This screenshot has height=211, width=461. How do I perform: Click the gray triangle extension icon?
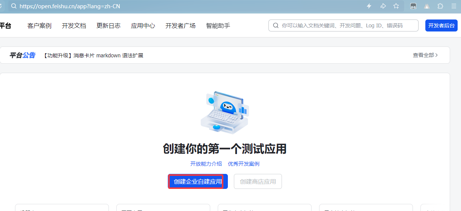pyautogui.click(x=427, y=6)
